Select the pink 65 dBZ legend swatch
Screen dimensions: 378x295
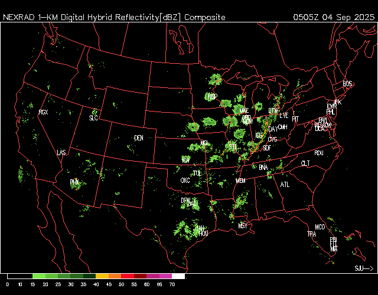pos(165,276)
